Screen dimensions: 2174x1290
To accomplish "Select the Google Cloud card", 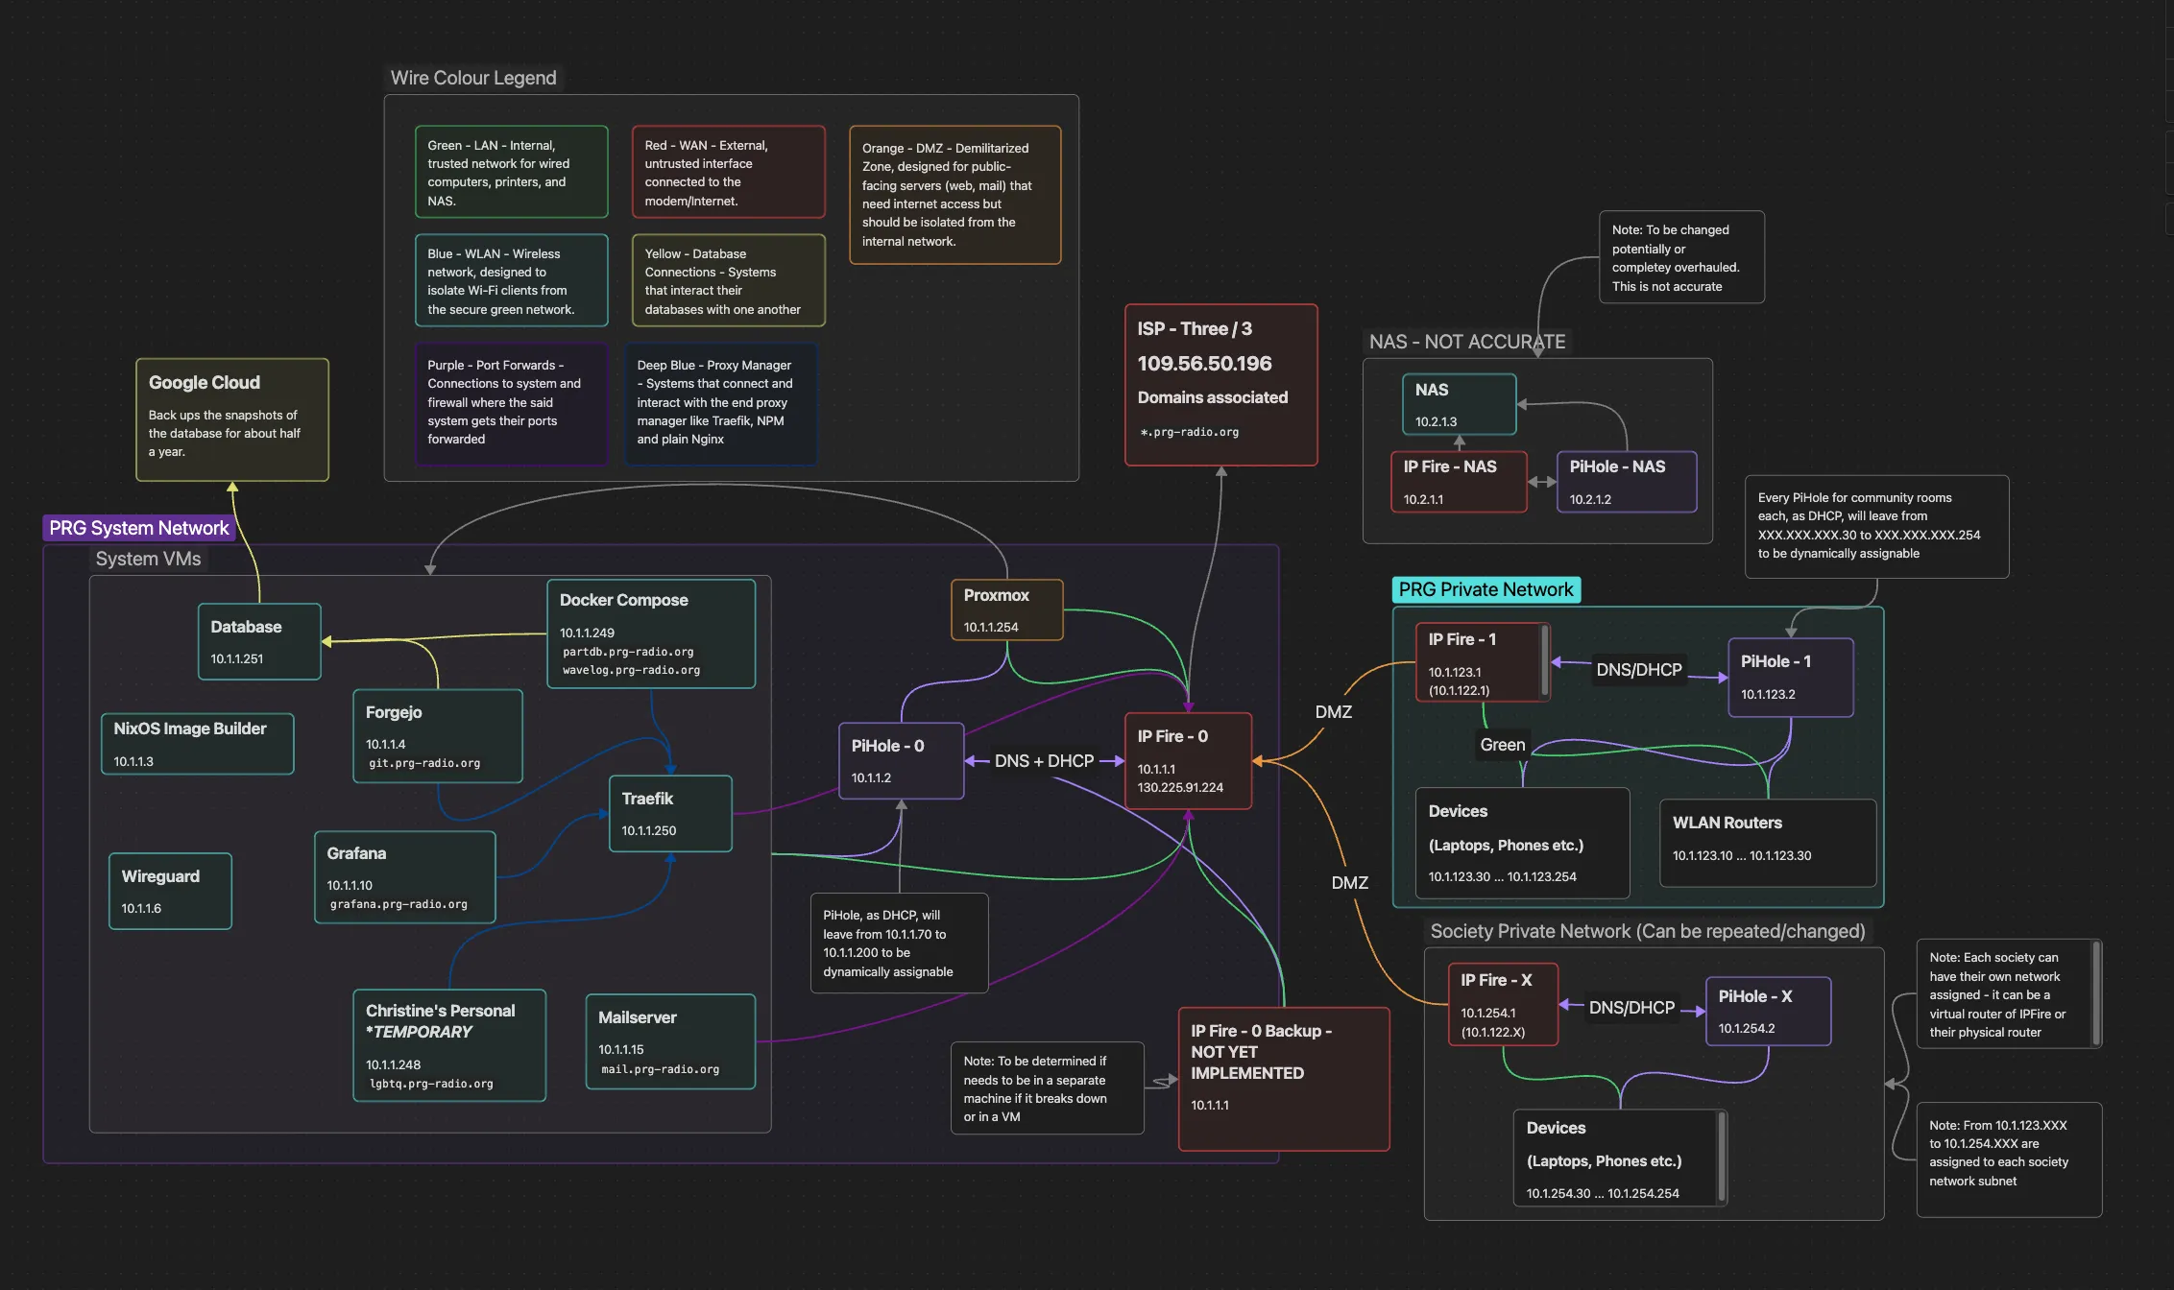I will click(231, 419).
